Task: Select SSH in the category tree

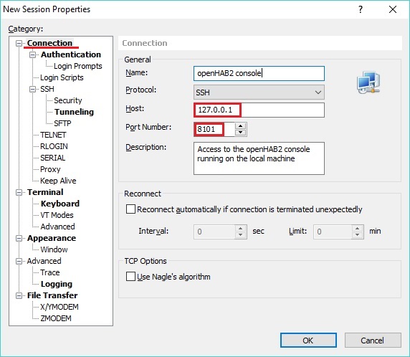Action: click(47, 89)
